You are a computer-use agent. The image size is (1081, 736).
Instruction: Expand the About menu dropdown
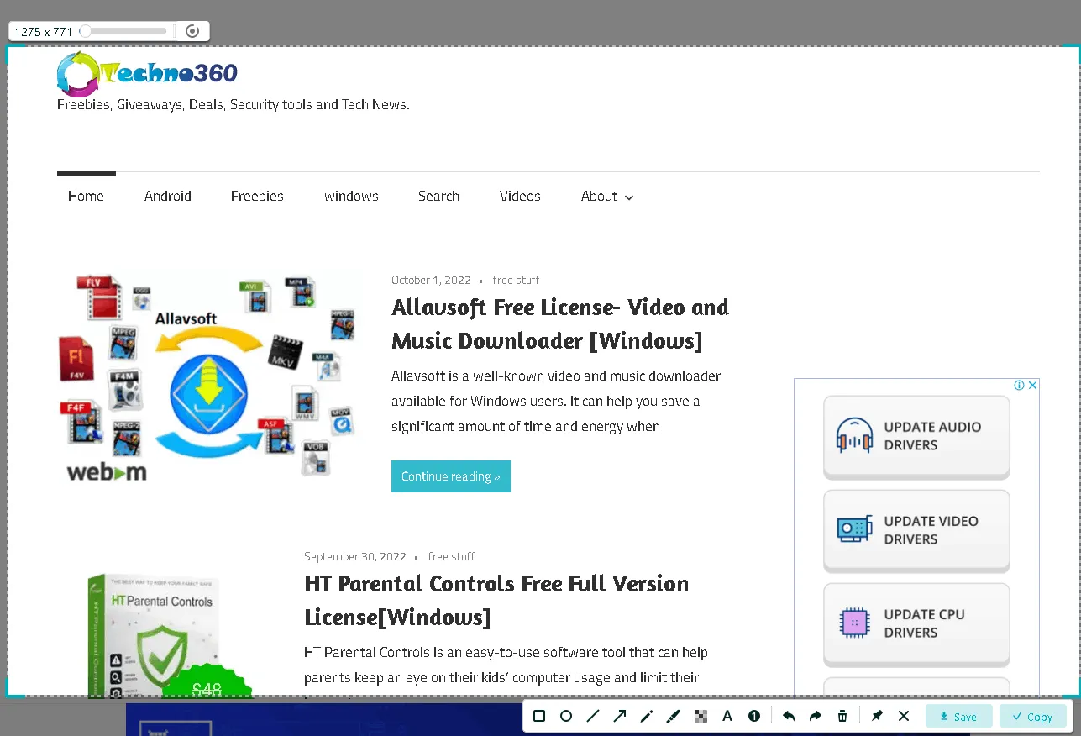point(607,197)
